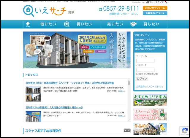
Task: Click the thumbnail of the 大覚寺 topic
Action: (x=33, y=116)
